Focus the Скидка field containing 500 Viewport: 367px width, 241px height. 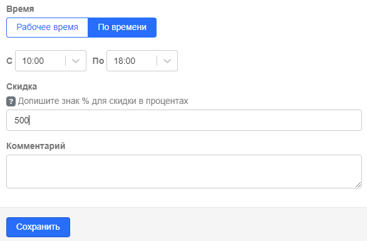(184, 120)
